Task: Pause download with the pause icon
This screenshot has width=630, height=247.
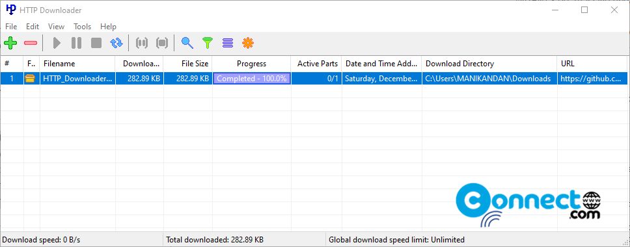Action: (76, 43)
